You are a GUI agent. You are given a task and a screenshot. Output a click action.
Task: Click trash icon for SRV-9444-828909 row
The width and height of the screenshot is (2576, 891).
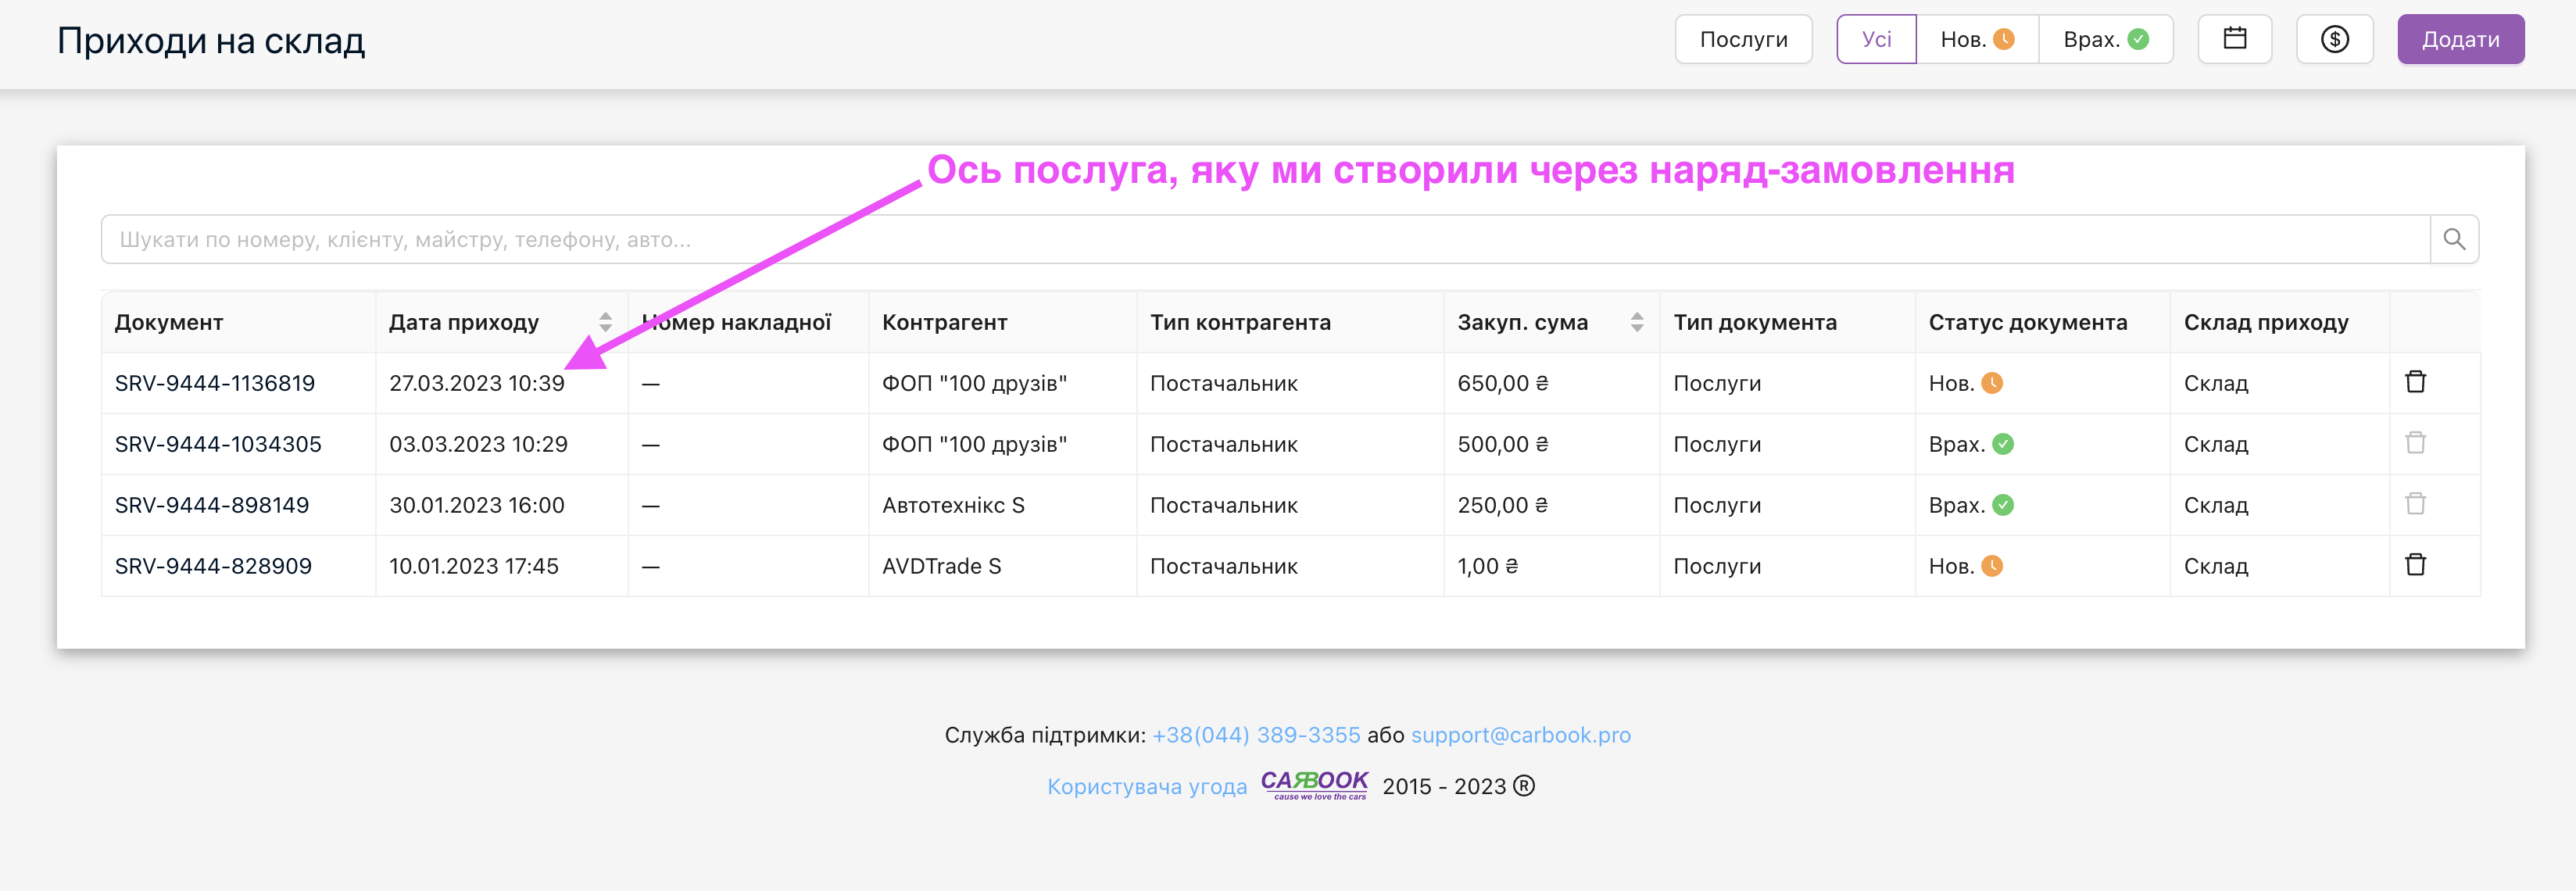click(x=2415, y=565)
